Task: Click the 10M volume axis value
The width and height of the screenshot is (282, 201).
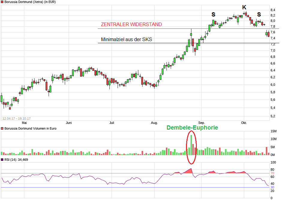Action: (x=274, y=139)
